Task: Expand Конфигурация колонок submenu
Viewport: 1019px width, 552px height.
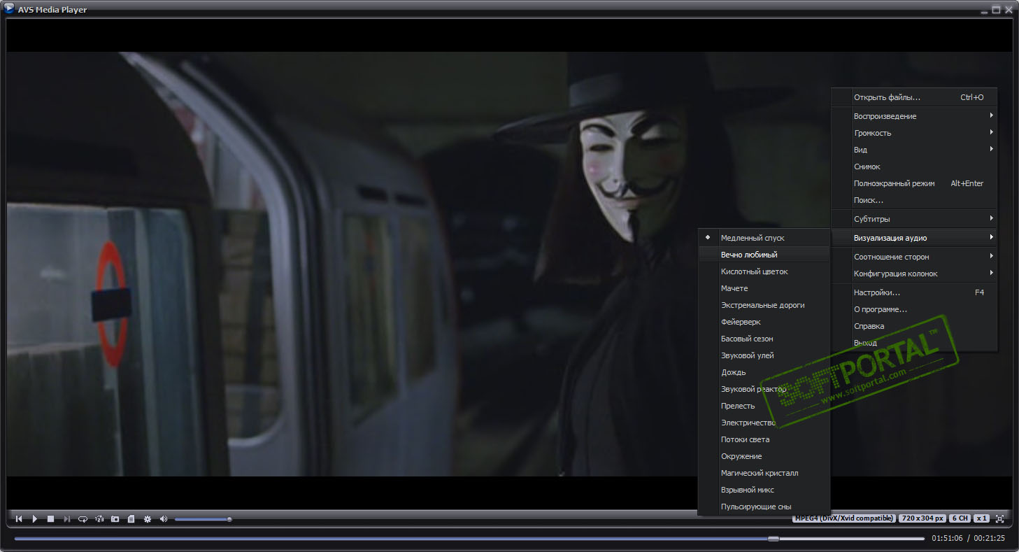Action: (913, 274)
